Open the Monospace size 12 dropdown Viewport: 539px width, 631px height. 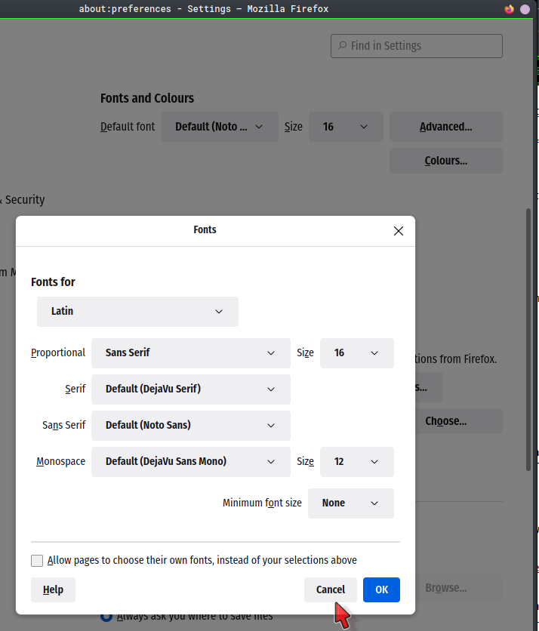(x=356, y=462)
